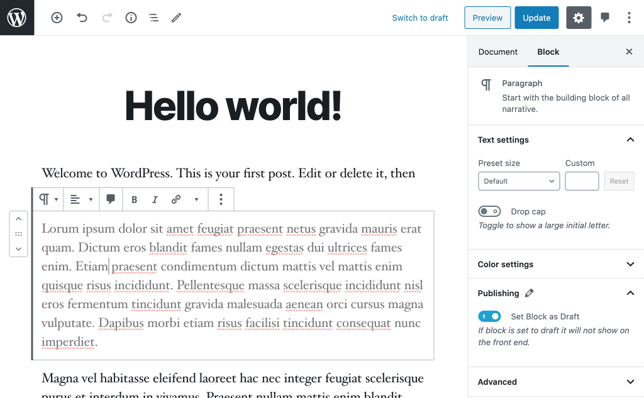Screen dimensions: 644x398
Task: Turn off Set Block as Draft toggle
Action: [489, 316]
